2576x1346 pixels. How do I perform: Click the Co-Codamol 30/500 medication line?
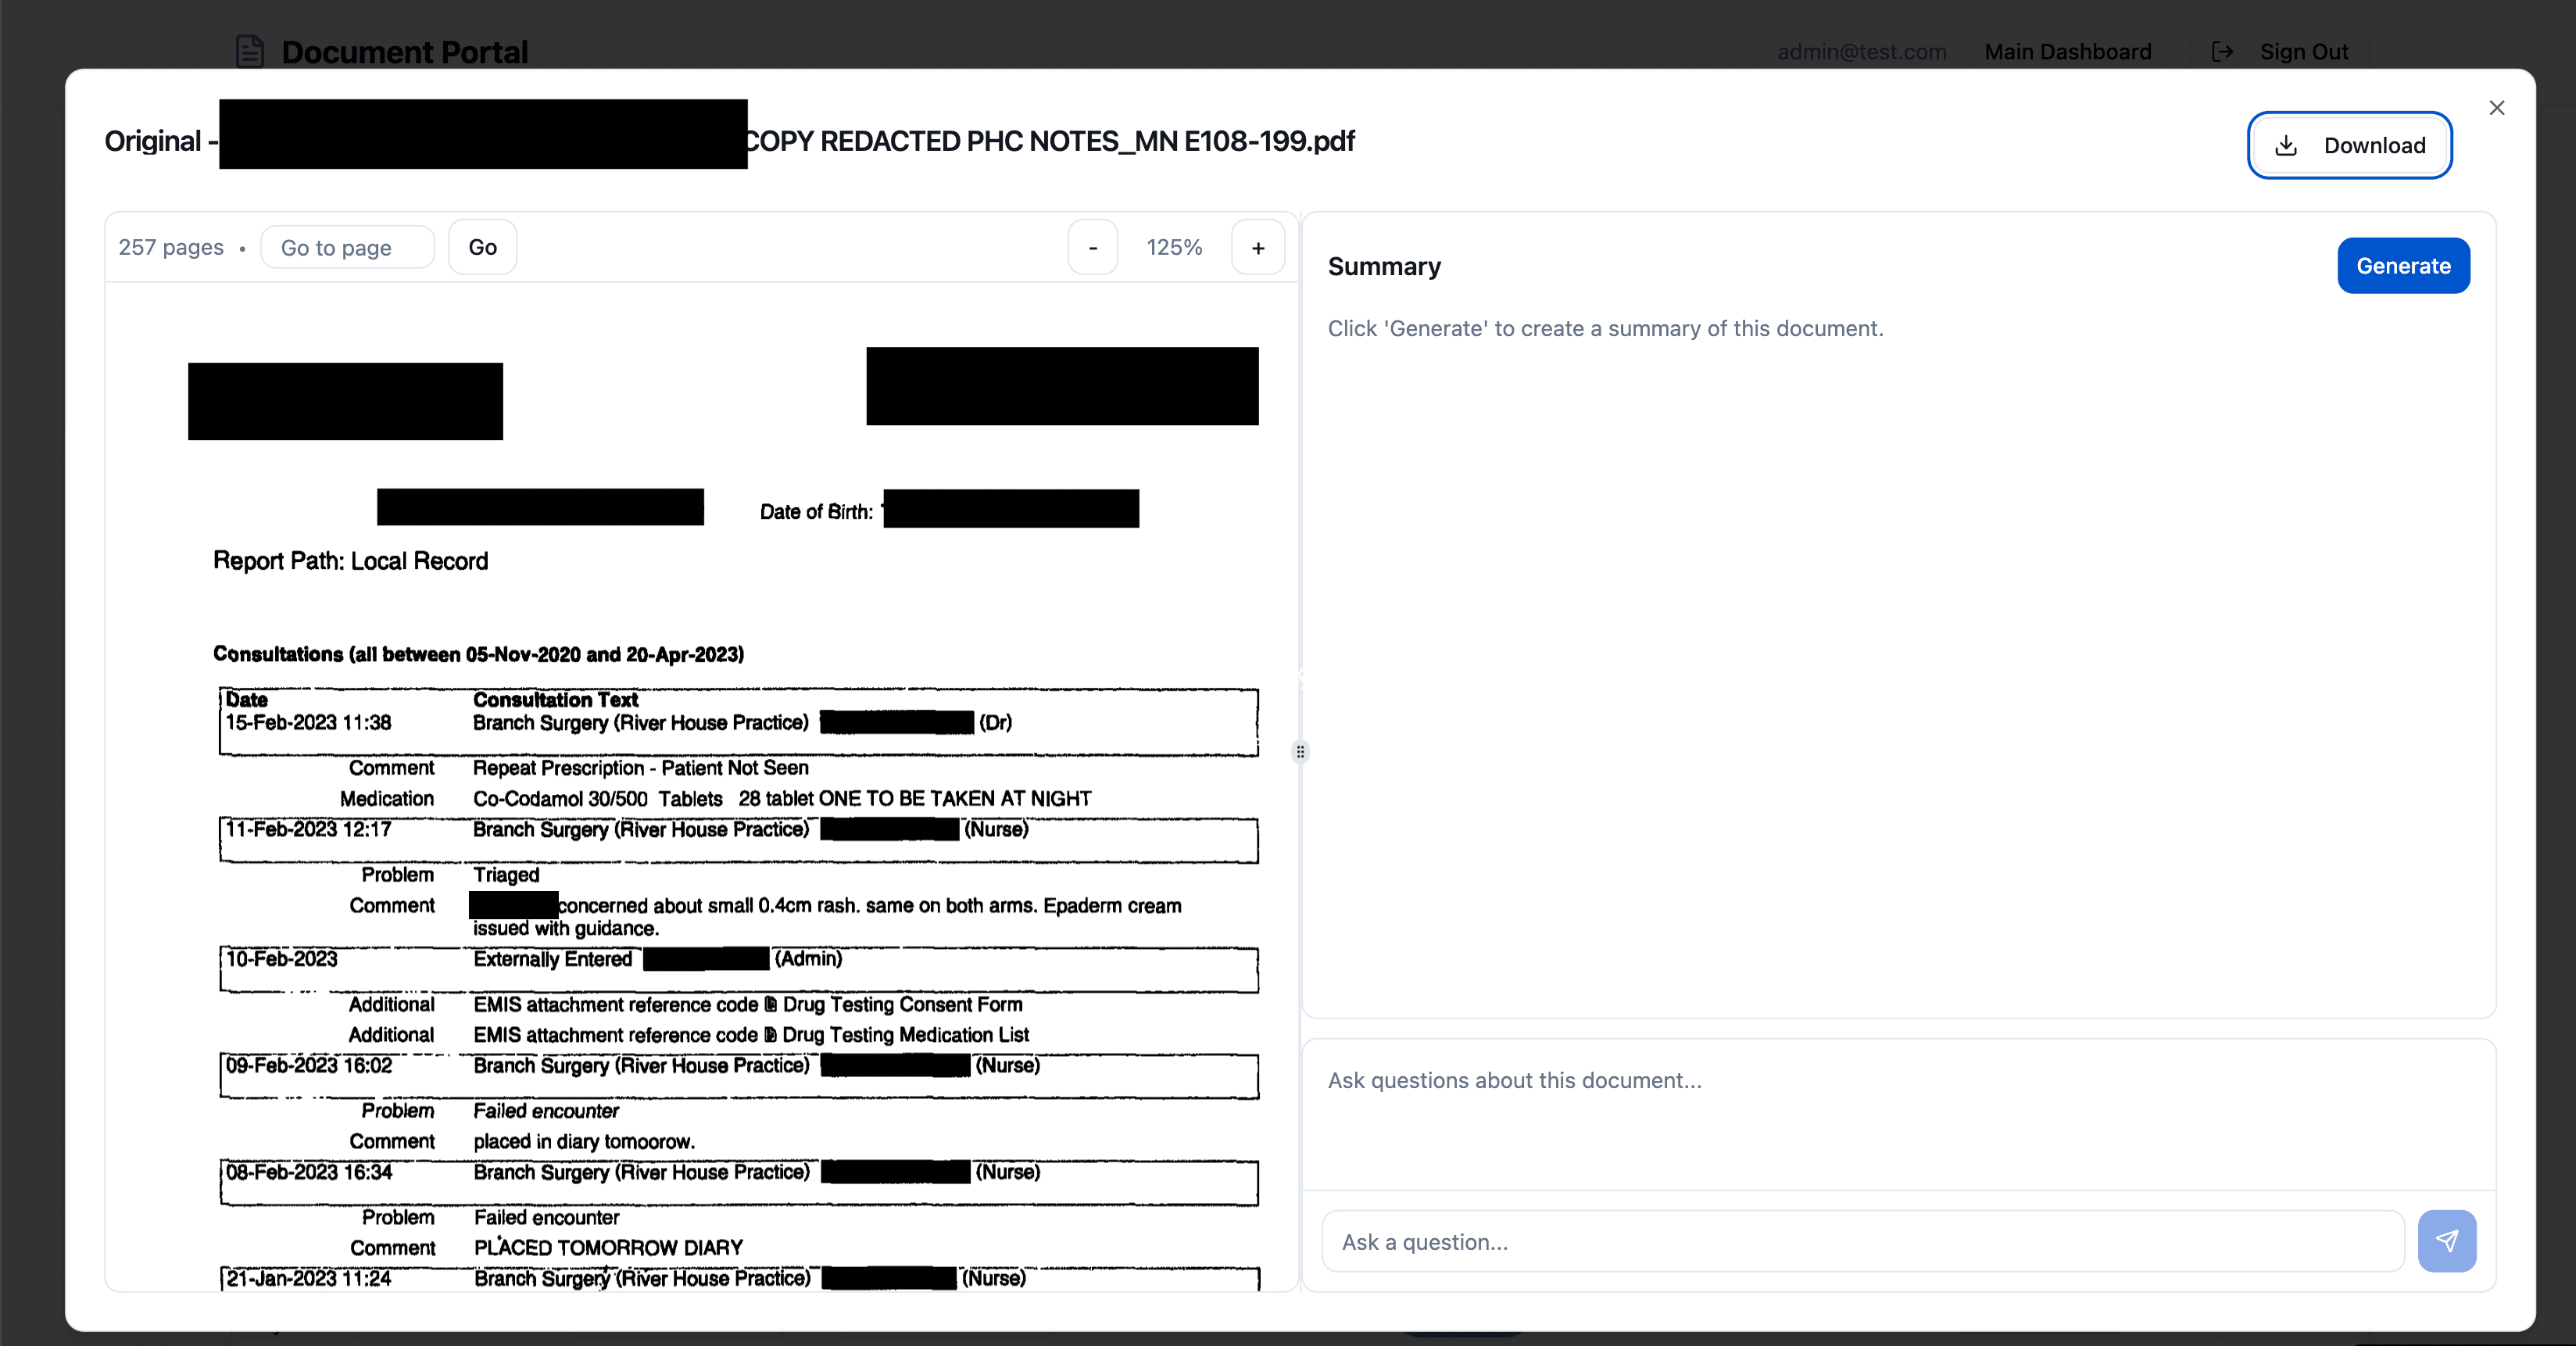[781, 799]
